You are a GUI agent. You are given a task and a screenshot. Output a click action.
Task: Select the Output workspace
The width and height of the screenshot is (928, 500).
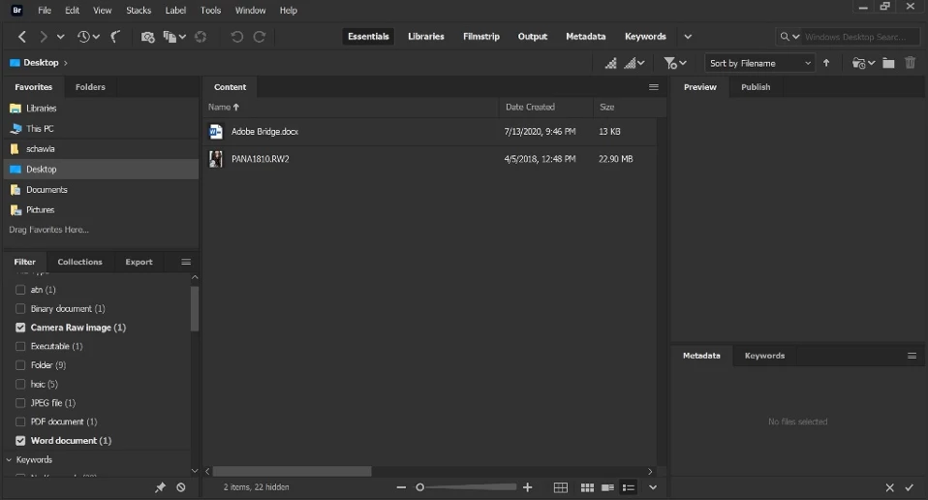pyautogui.click(x=533, y=37)
